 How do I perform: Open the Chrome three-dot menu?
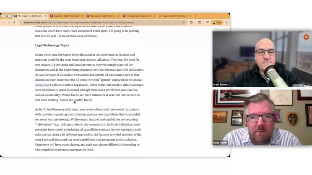coord(226,23)
